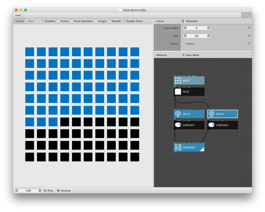Open Size parameter dropdown menu
This screenshot has width=265, height=212.
tap(249, 36)
